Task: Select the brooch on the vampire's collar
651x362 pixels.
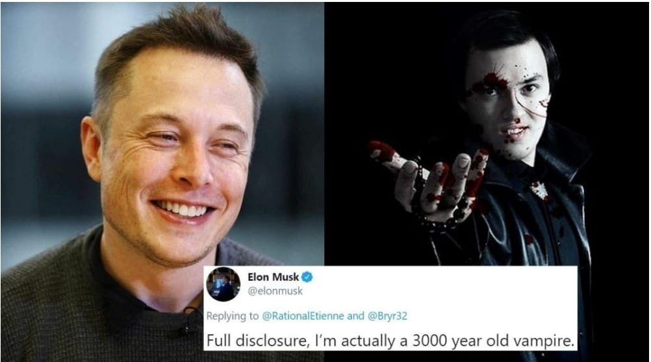Action: (x=540, y=190)
